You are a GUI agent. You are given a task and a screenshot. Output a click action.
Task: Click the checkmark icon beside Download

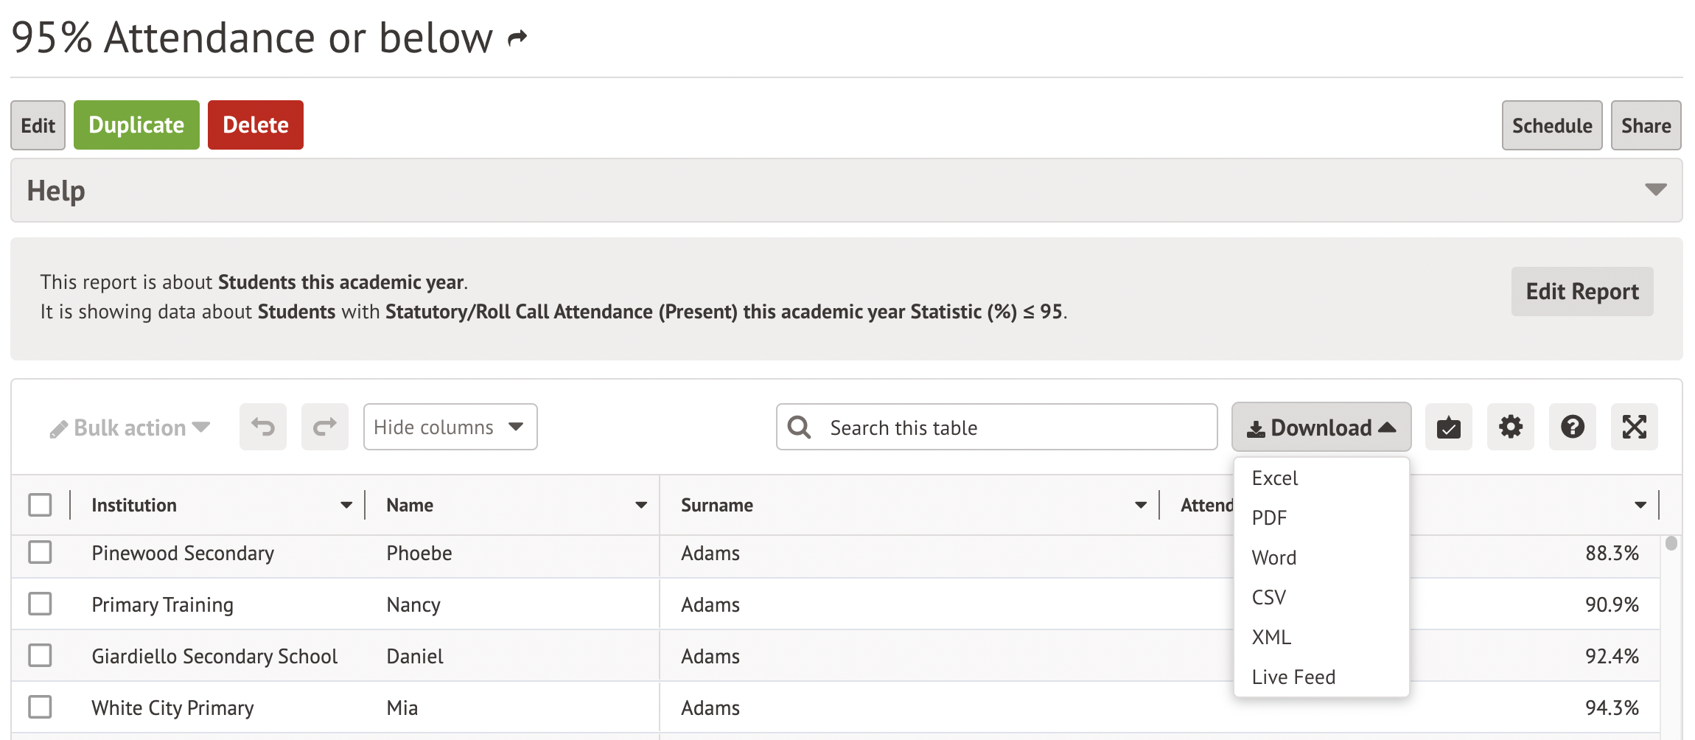pos(1448,427)
